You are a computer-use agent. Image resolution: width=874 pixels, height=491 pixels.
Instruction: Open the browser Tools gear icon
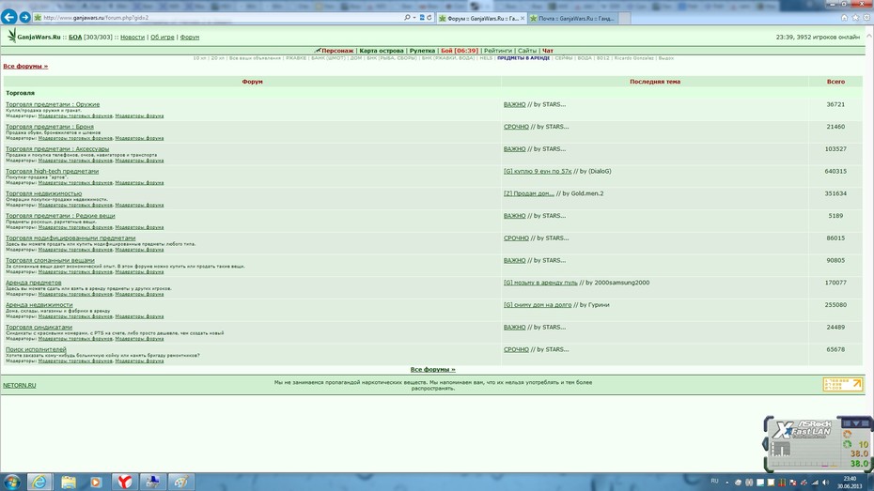[866, 18]
